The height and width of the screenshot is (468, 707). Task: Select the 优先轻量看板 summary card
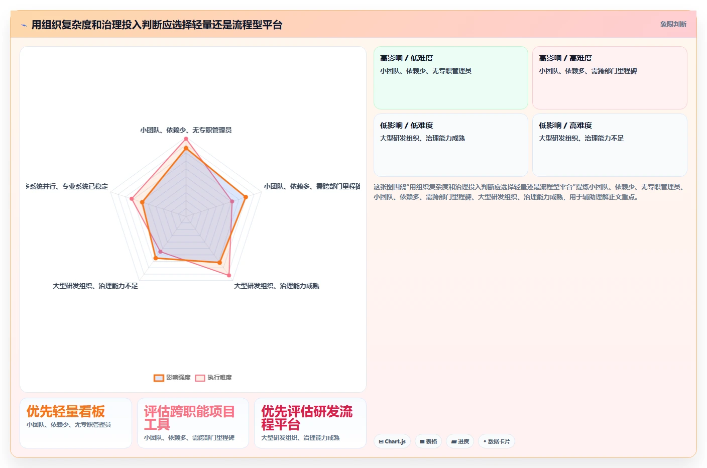(76, 423)
